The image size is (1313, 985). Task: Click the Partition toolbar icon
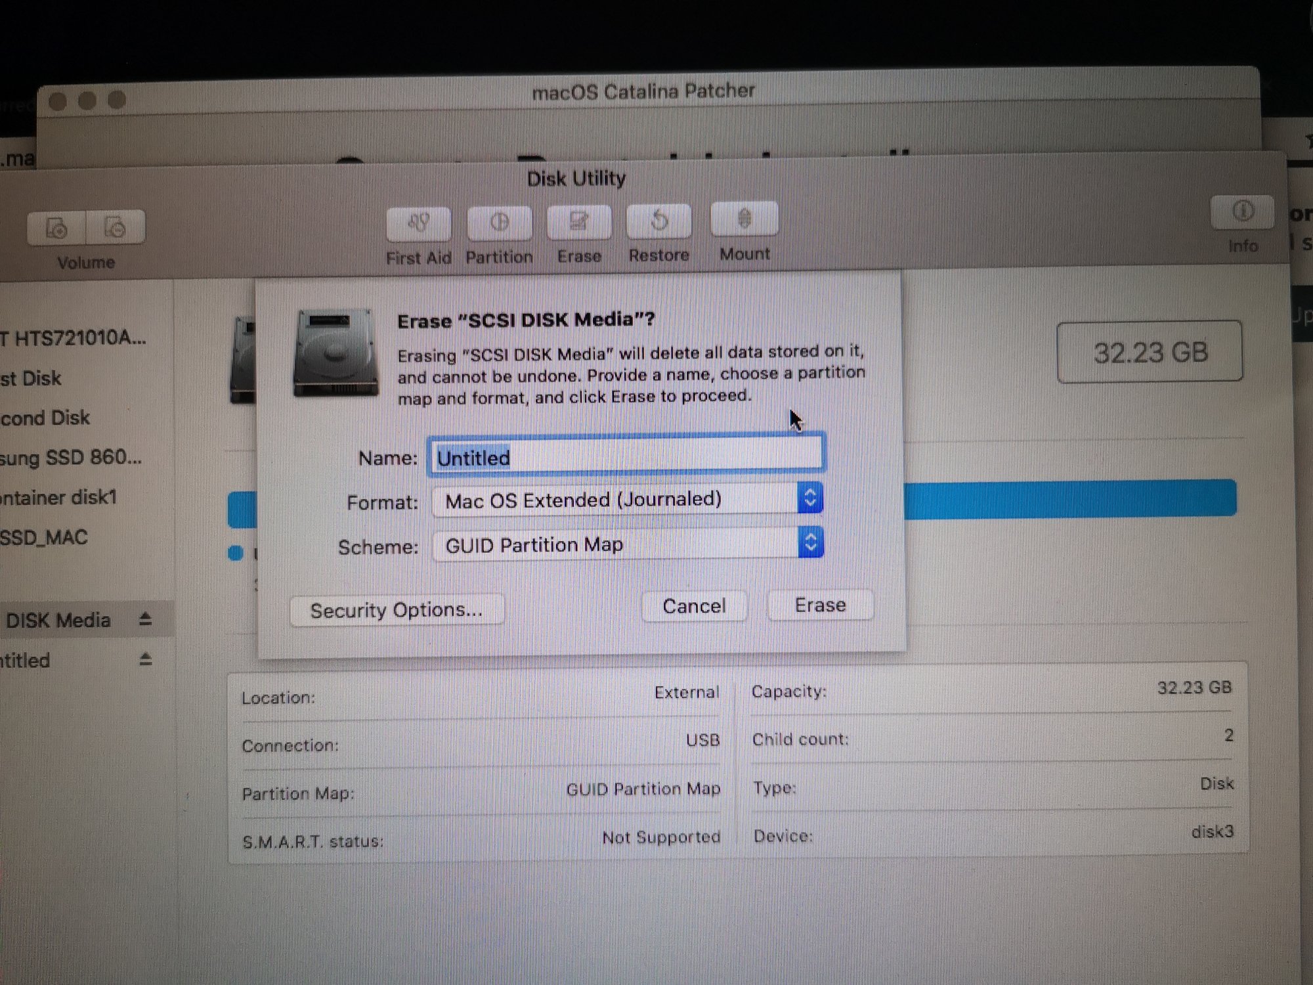499,223
